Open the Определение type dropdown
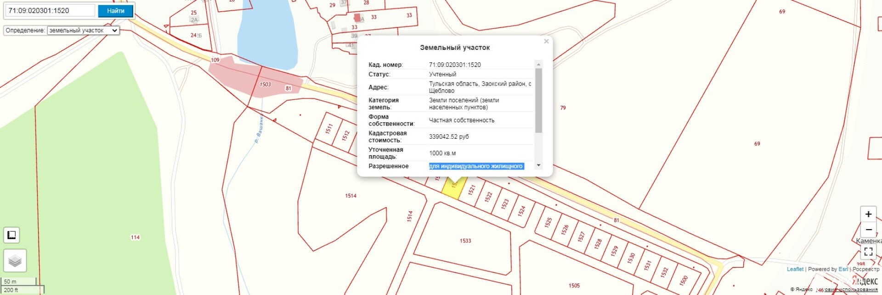 click(83, 30)
